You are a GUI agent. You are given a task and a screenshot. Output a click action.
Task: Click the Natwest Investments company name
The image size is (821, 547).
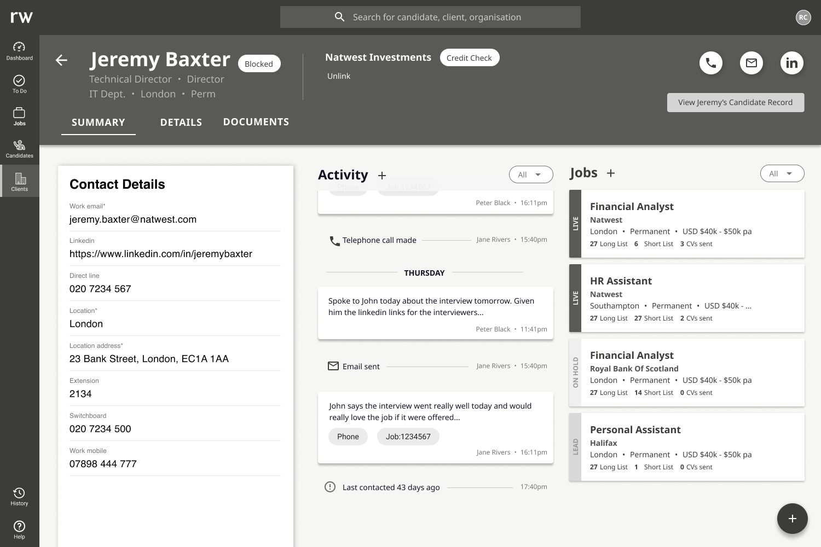coord(378,57)
